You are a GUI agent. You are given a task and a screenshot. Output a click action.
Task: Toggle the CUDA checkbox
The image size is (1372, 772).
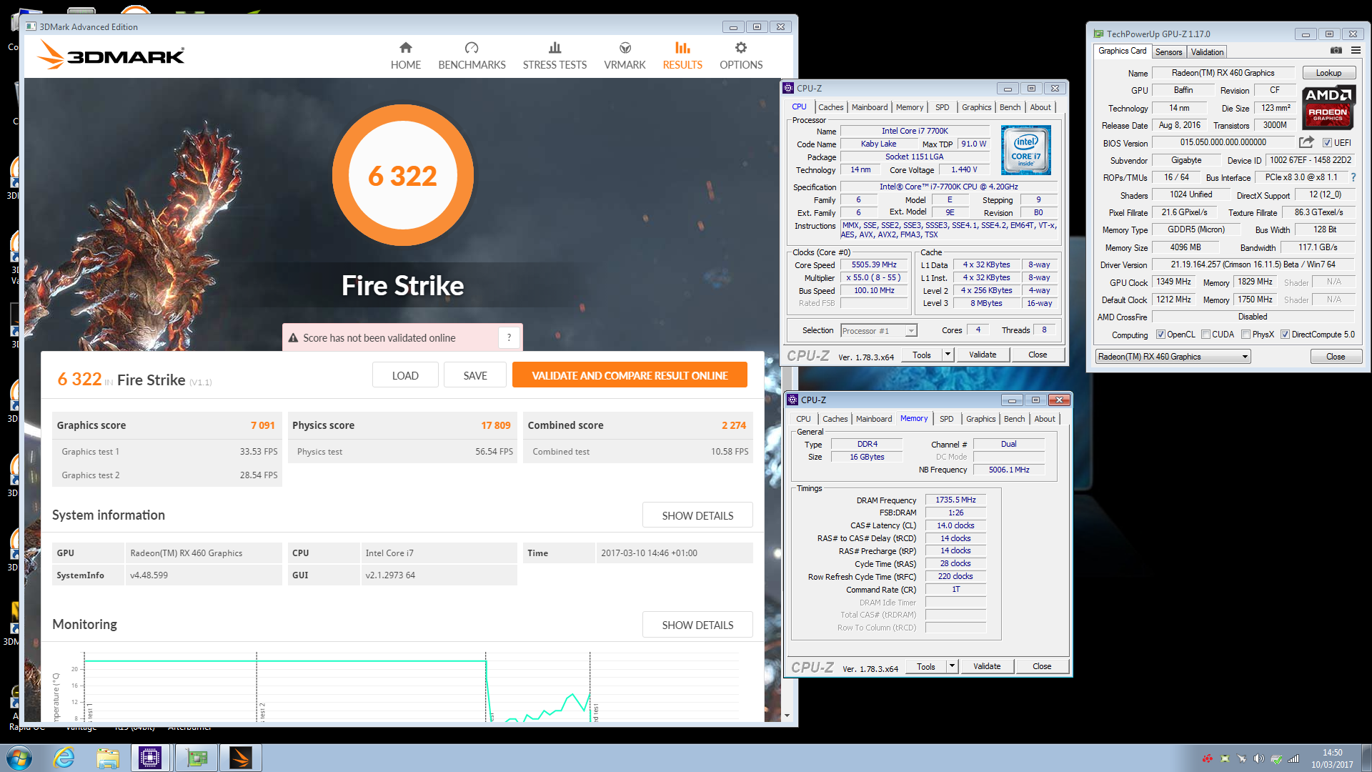point(1206,335)
